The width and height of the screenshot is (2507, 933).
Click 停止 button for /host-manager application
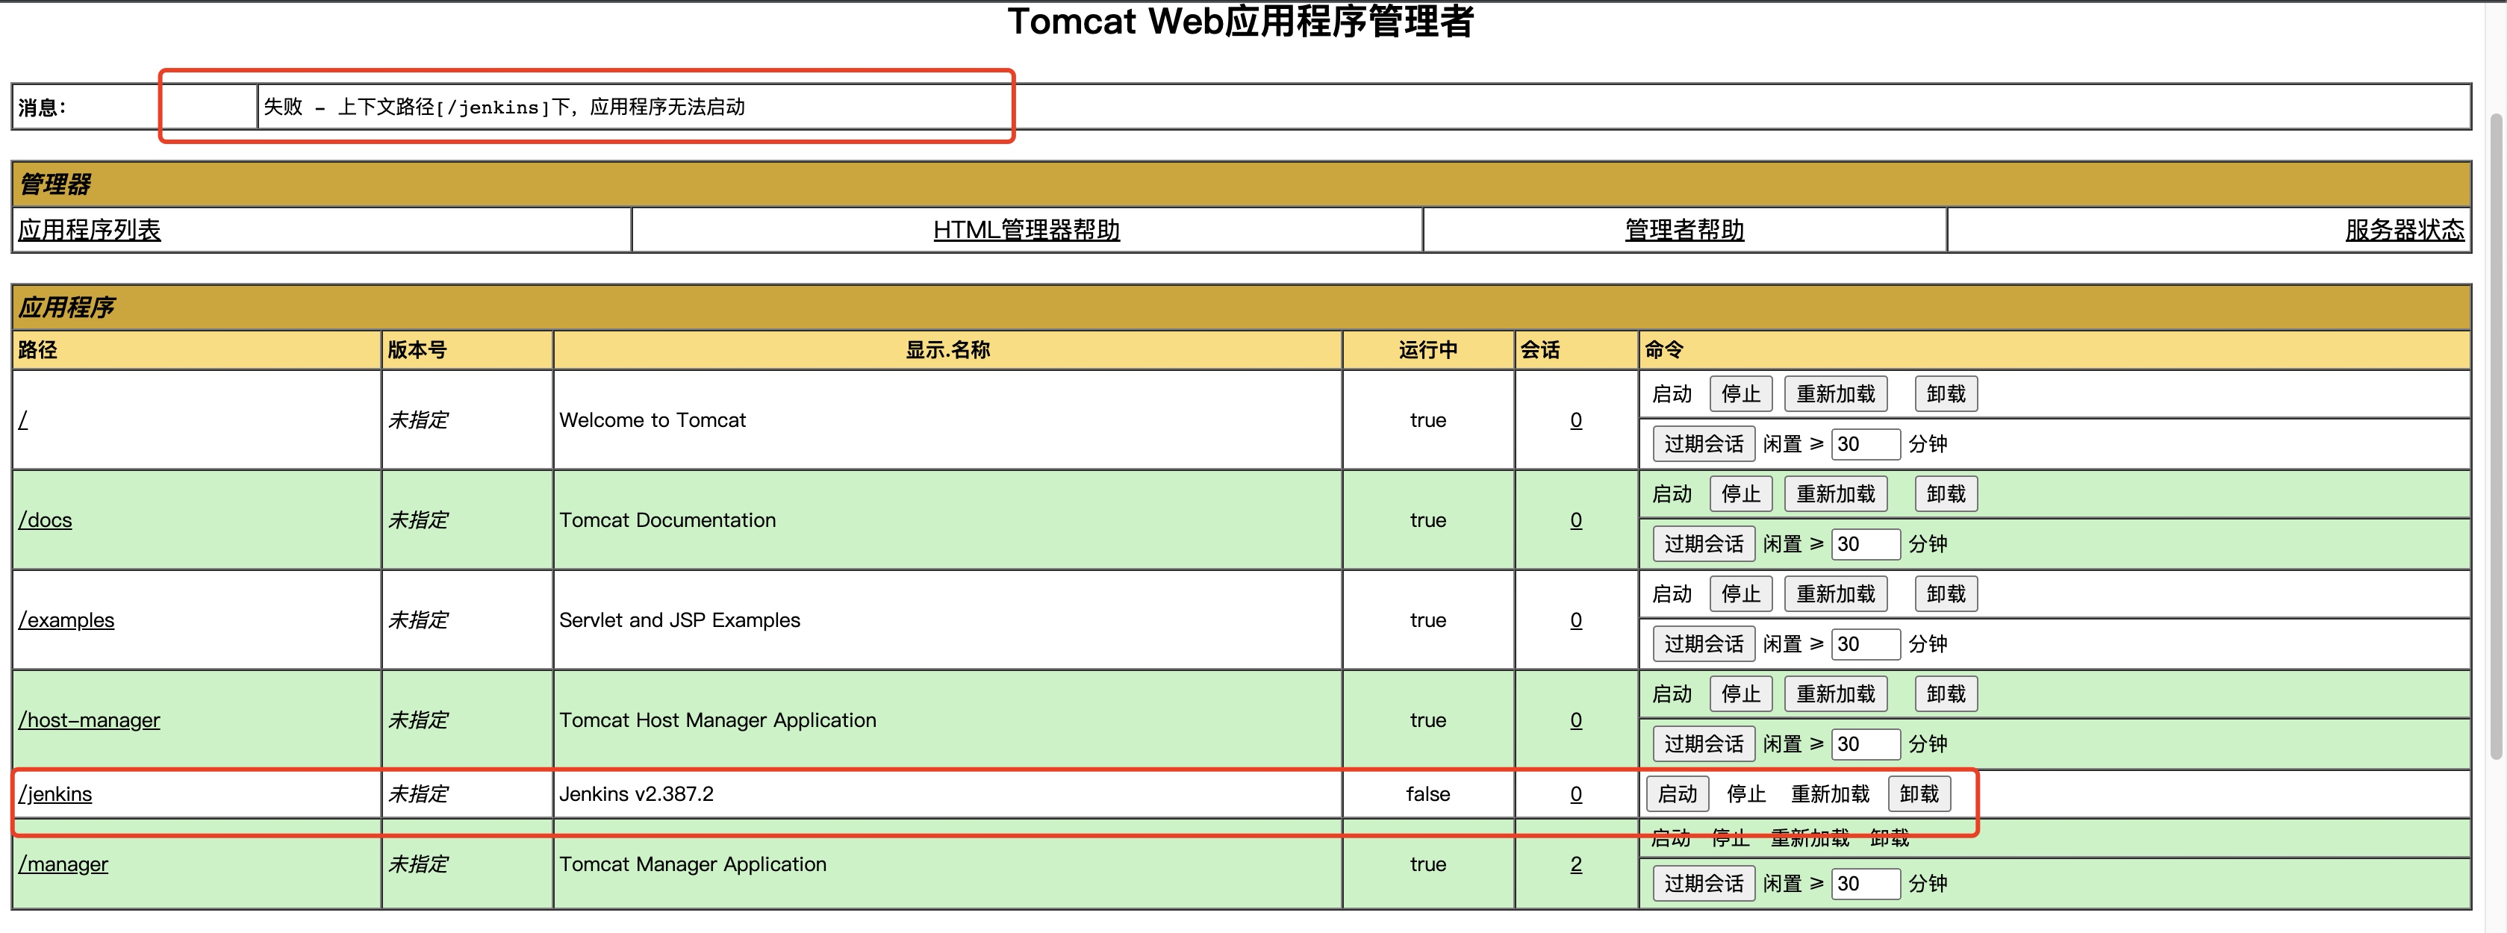1740,693
